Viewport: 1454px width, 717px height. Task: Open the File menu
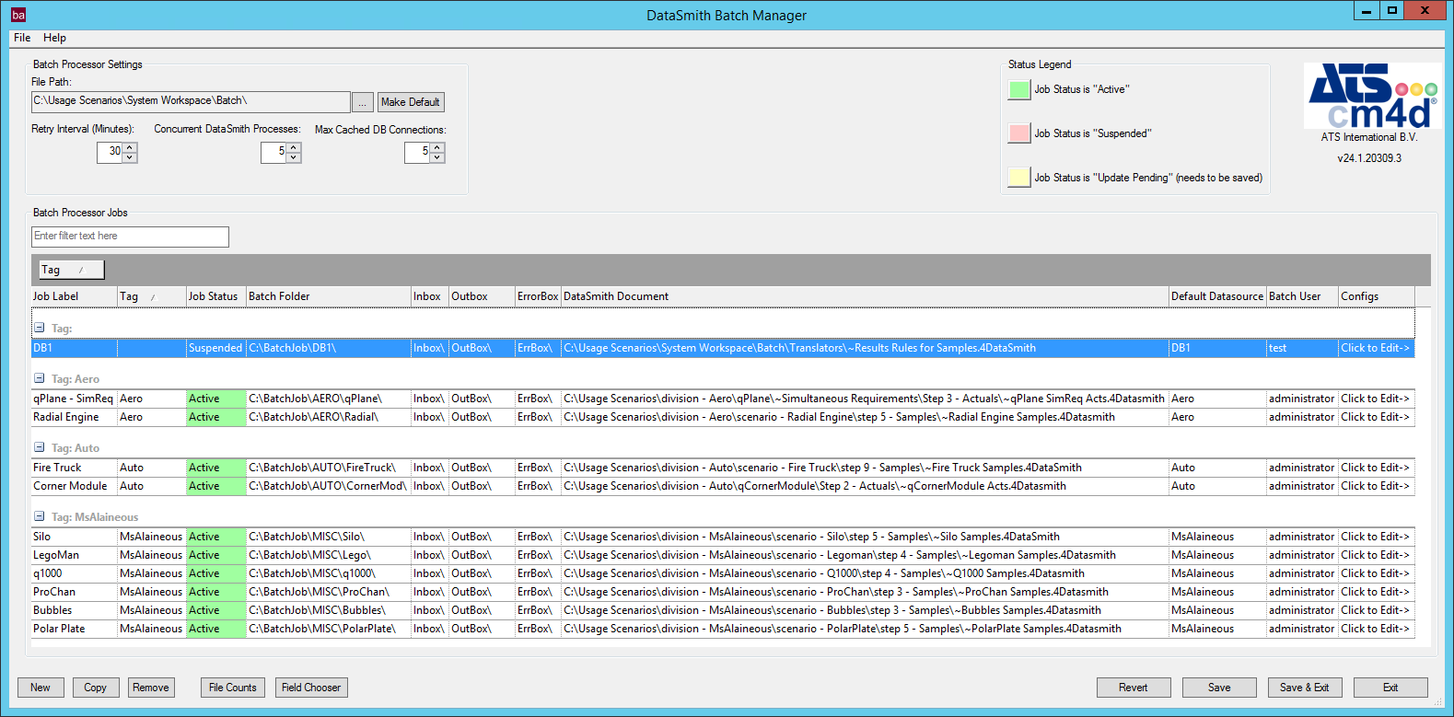coord(22,38)
